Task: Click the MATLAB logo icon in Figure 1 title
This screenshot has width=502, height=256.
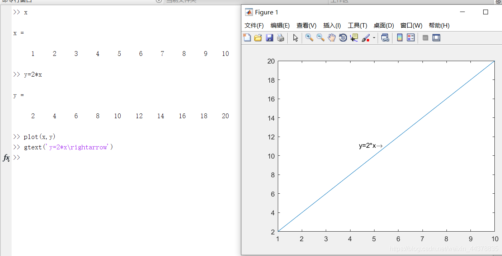Action: point(249,12)
